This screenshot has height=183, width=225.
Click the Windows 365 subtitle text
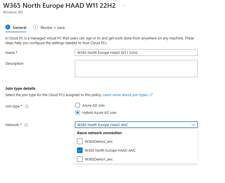[x=13, y=12]
